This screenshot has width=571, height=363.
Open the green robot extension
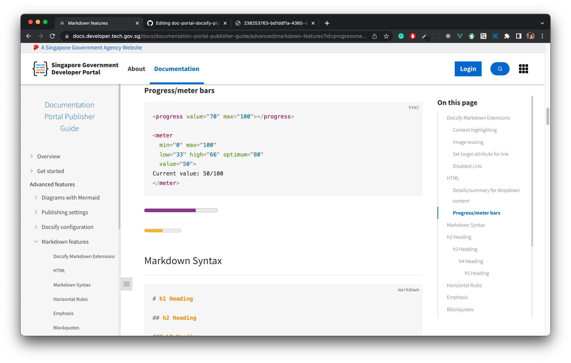tap(472, 36)
